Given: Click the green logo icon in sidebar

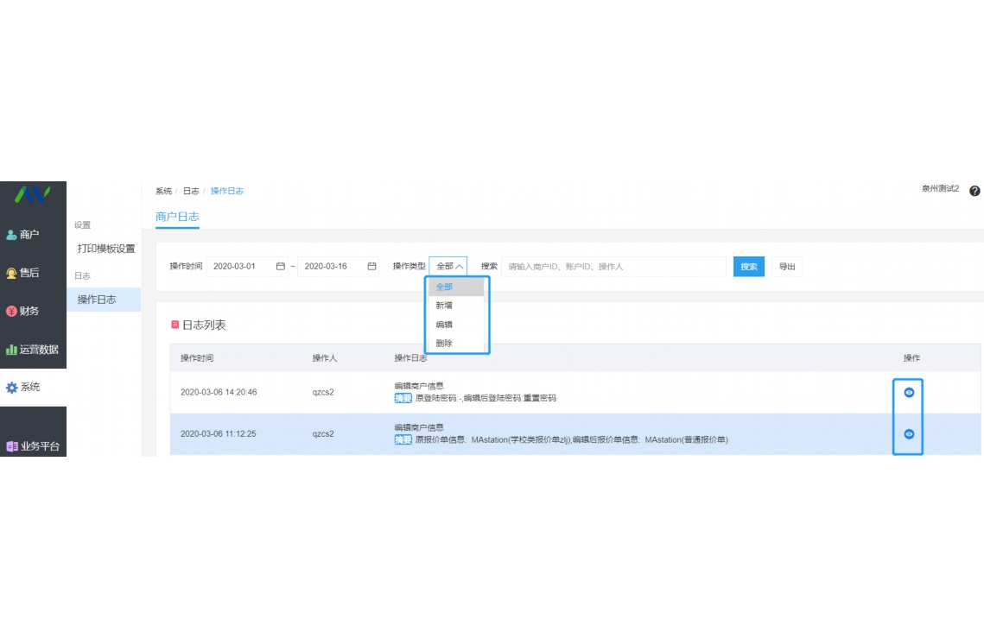Looking at the screenshot, I should (x=32, y=195).
